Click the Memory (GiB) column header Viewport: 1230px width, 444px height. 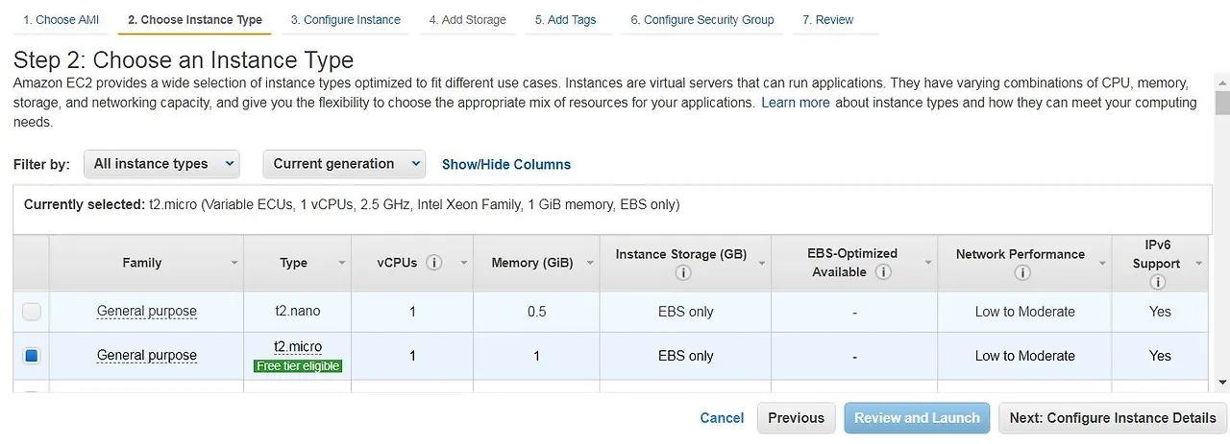coord(536,263)
